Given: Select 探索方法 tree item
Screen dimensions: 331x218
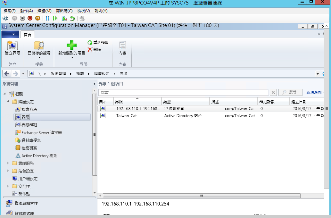Looking at the screenshot, I should pyautogui.click(x=26, y=109).
